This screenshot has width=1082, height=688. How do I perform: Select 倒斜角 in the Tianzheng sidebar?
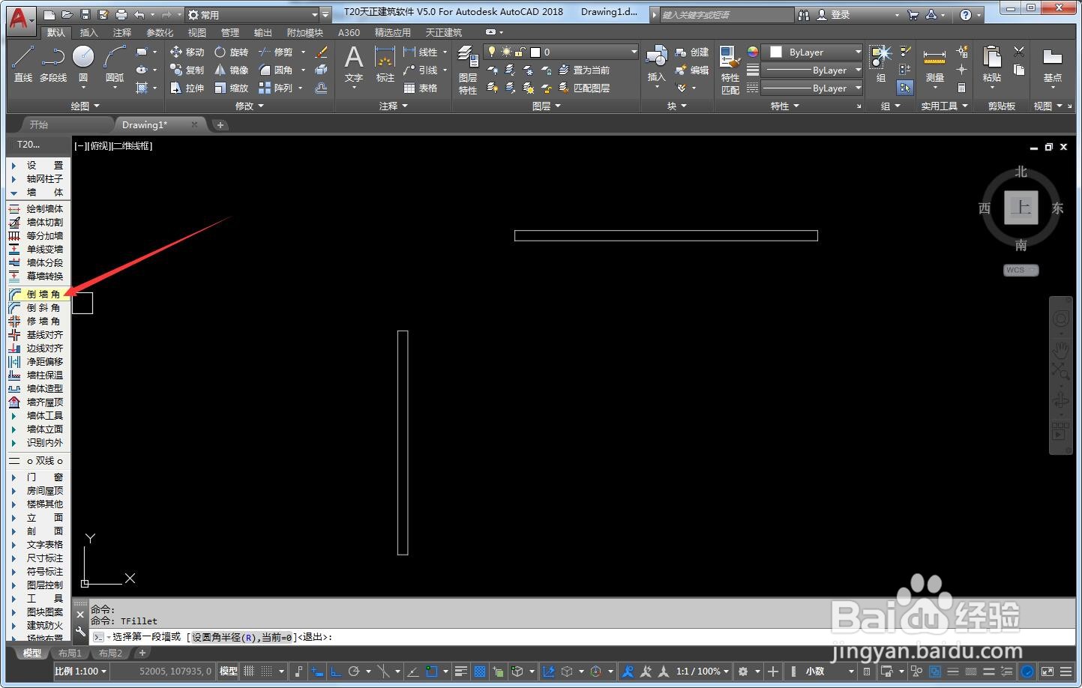click(37, 308)
